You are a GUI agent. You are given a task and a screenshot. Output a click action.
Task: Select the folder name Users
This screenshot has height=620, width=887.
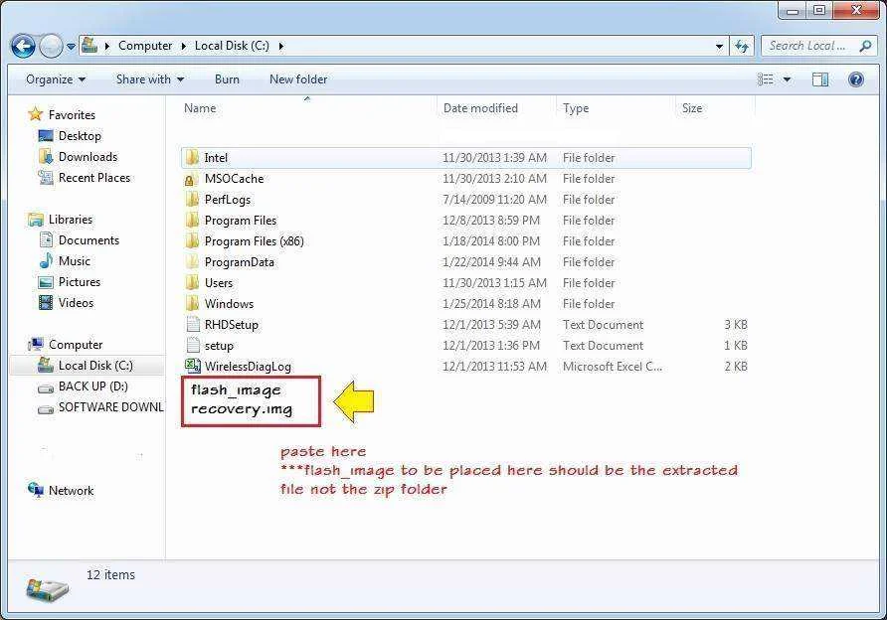[x=219, y=283]
